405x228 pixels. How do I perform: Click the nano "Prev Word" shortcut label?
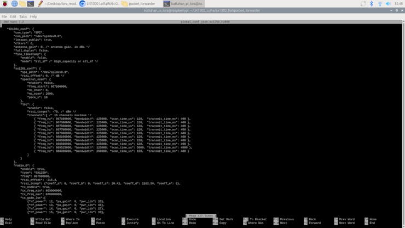pos(347,219)
